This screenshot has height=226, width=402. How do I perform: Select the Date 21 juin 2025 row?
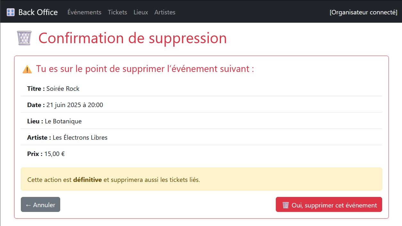coord(201,105)
